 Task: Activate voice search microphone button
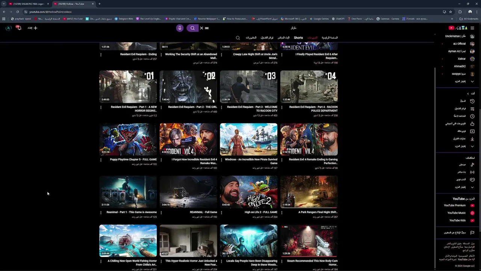point(180,28)
